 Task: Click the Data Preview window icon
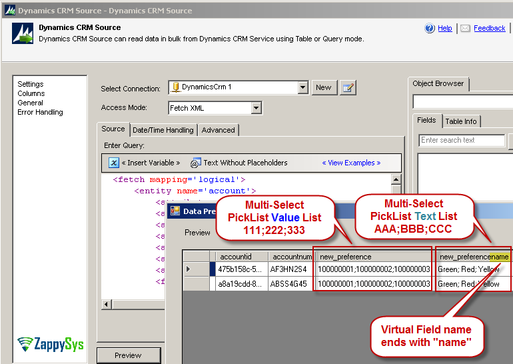coord(175,211)
